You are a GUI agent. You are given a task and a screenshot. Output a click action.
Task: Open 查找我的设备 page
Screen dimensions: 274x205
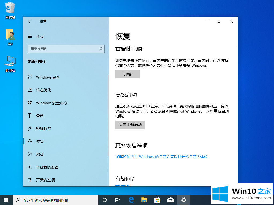(43, 167)
